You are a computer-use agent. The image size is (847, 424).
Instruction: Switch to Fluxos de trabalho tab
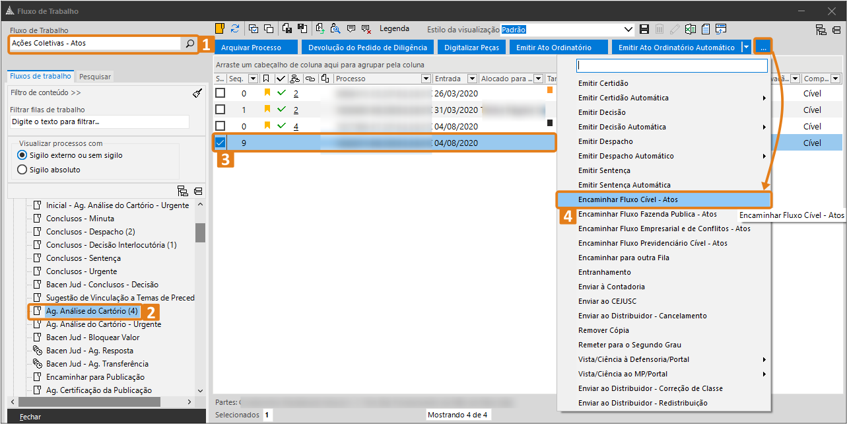pyautogui.click(x=40, y=76)
